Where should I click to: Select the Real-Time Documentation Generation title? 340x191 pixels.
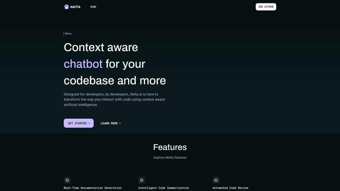[93, 188]
